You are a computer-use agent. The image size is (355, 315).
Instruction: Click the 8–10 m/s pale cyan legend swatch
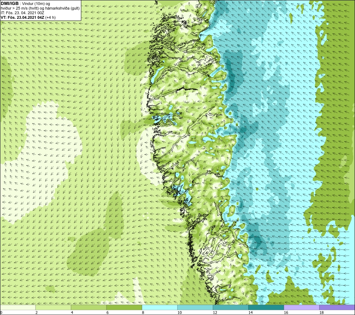(160, 307)
